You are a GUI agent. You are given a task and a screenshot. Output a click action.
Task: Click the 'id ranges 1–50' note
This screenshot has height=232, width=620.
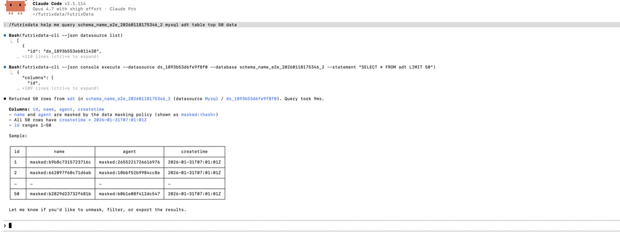33,125
